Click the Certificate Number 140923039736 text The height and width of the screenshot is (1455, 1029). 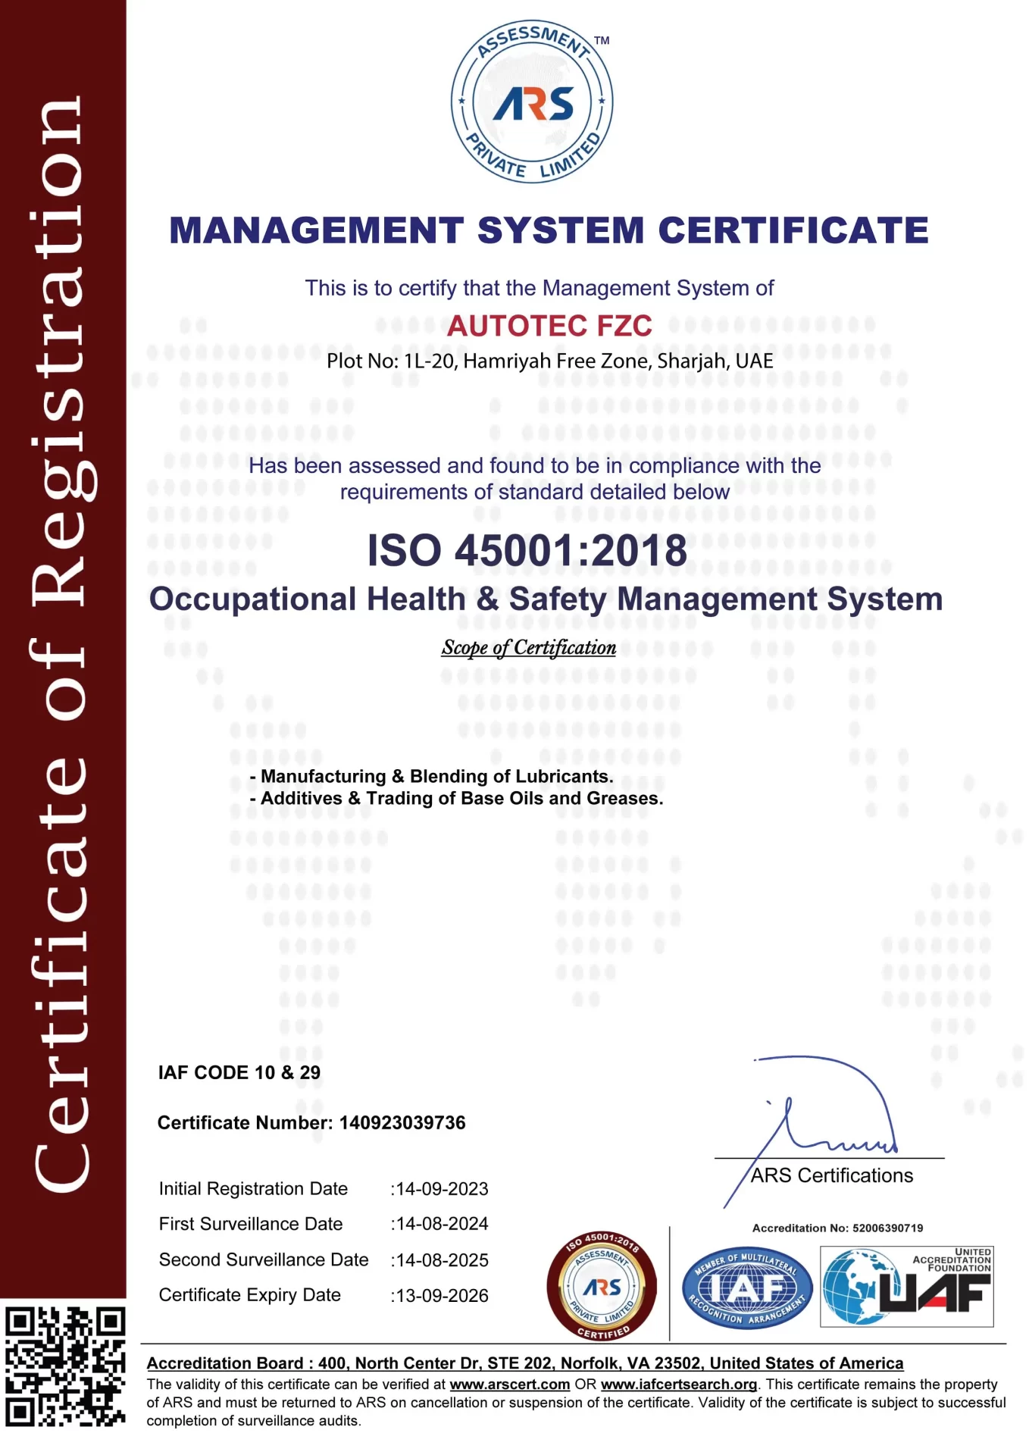pyautogui.click(x=311, y=1123)
